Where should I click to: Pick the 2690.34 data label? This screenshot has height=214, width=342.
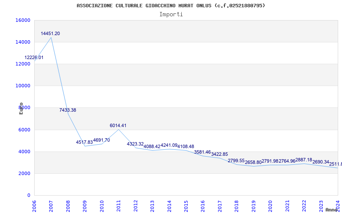321,162
